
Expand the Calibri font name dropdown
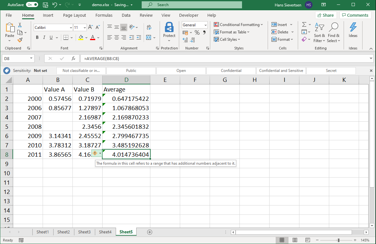click(71, 28)
